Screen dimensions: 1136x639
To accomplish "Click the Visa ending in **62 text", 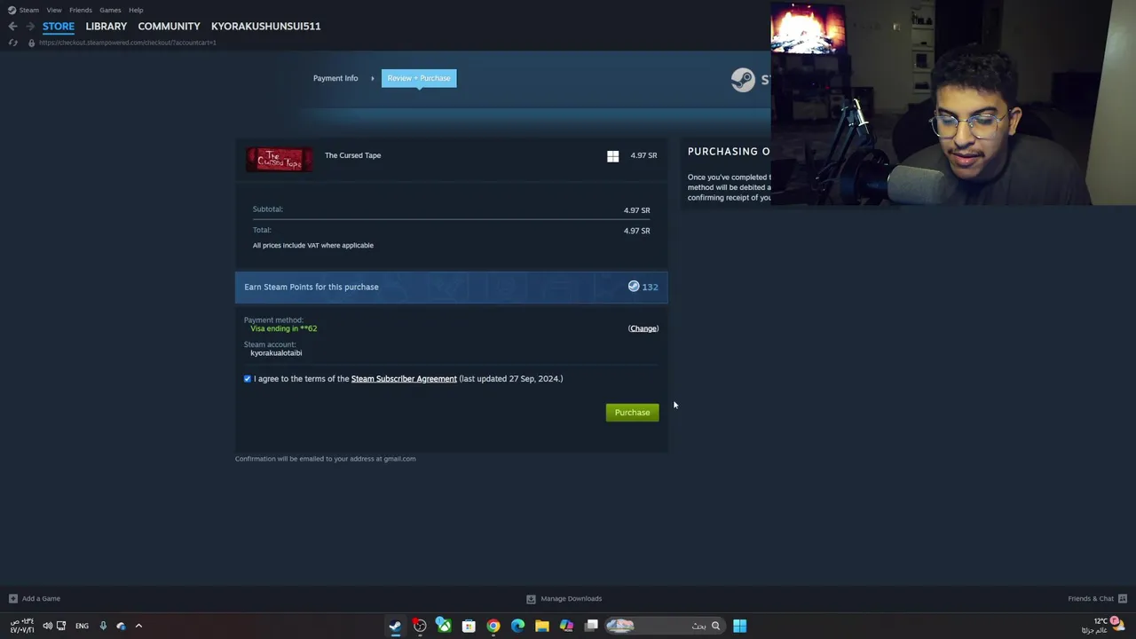I will click(283, 328).
